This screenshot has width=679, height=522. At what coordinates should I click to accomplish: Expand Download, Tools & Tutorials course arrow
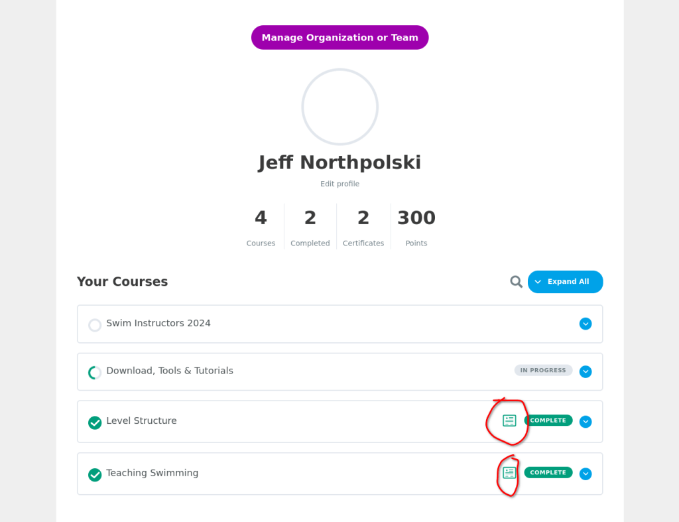[586, 371]
